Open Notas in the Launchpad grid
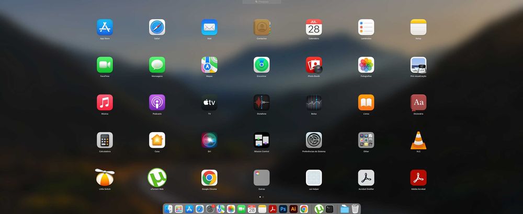 pyautogui.click(x=418, y=27)
